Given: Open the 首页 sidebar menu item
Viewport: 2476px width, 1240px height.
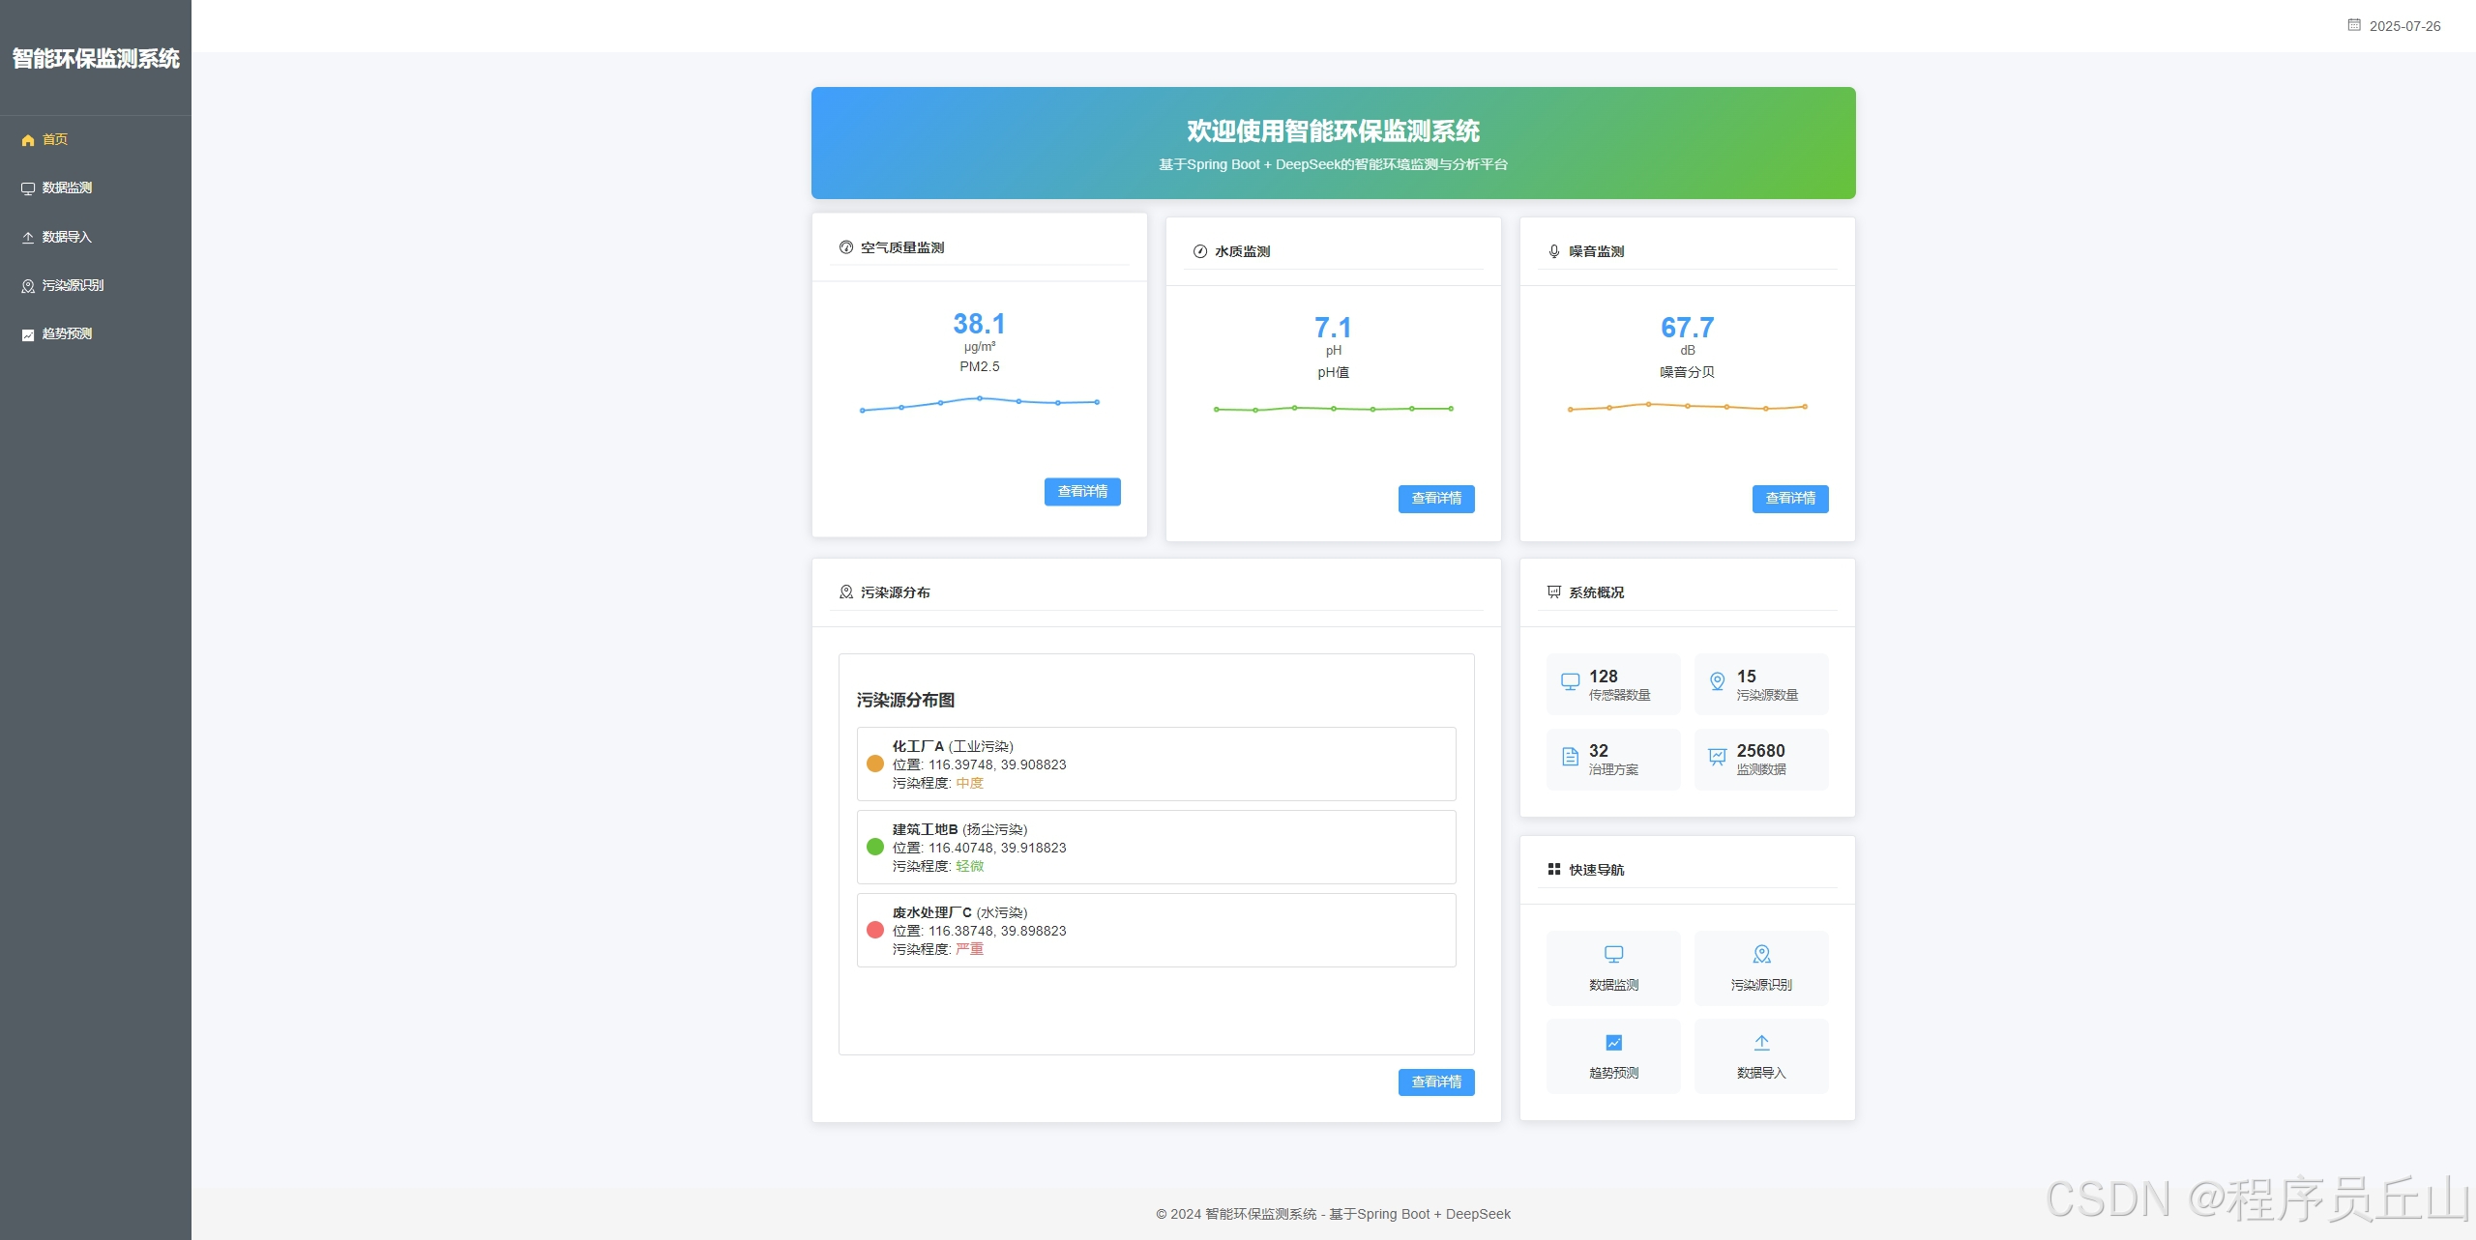Looking at the screenshot, I should pyautogui.click(x=96, y=140).
